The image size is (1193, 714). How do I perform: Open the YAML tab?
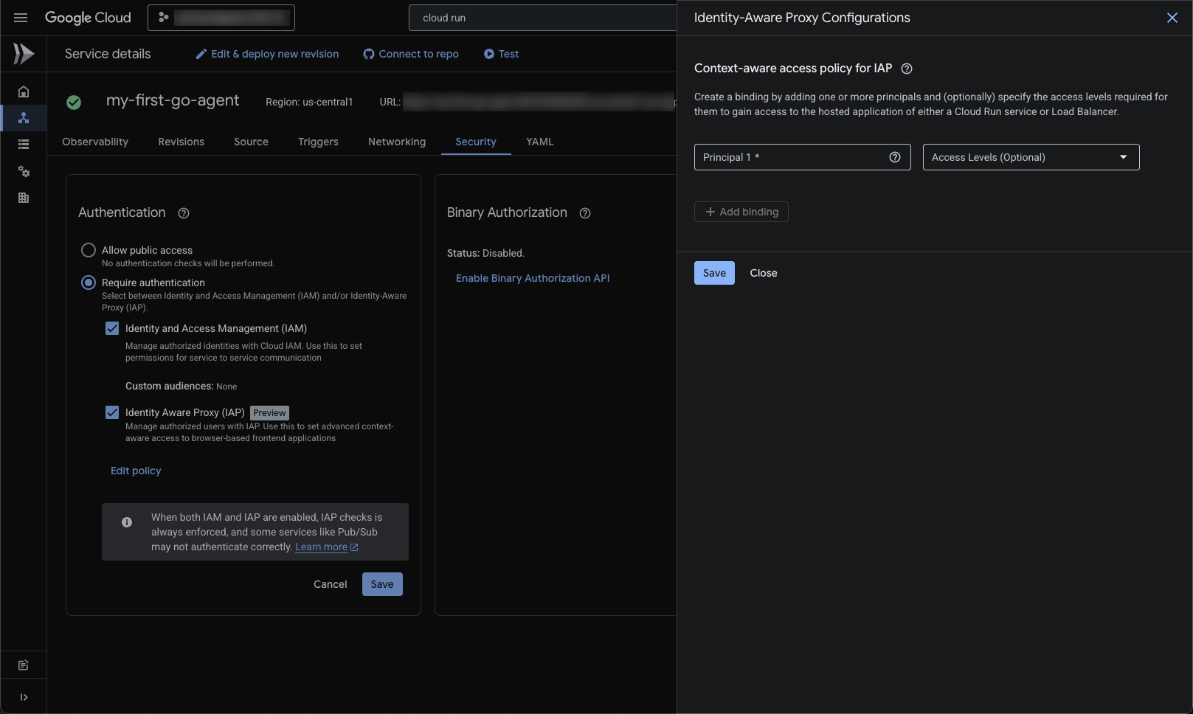539,142
